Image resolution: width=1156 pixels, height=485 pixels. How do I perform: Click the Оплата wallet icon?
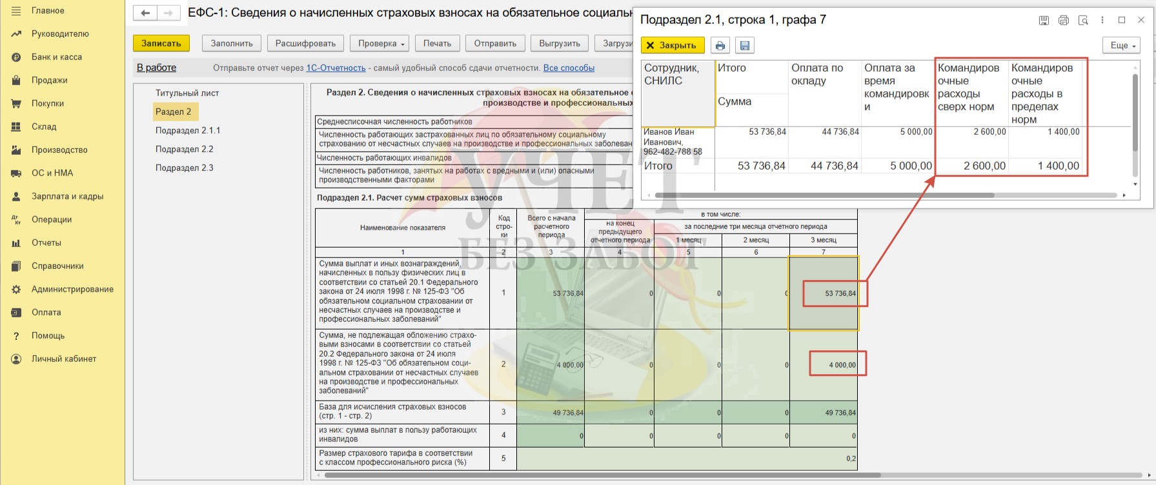[x=16, y=312]
